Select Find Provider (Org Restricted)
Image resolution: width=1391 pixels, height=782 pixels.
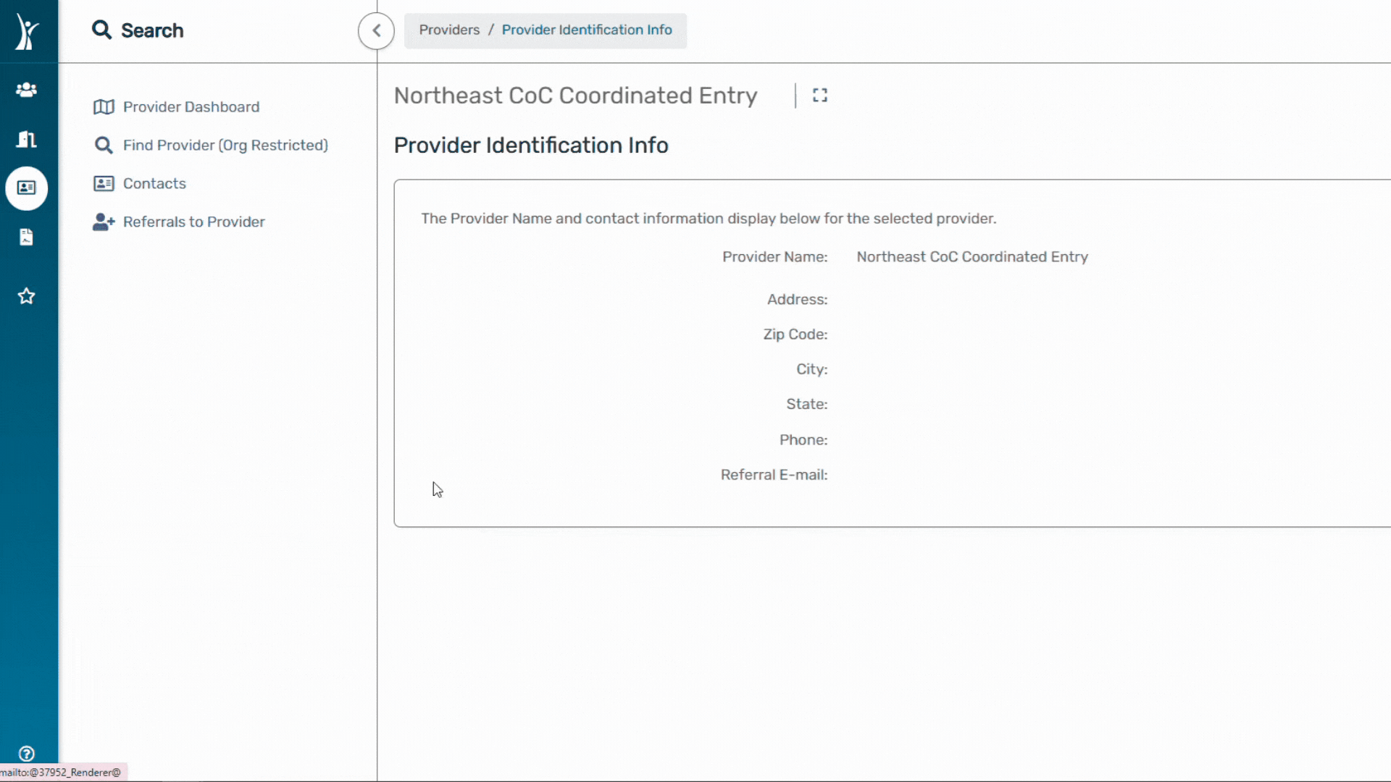click(x=225, y=146)
